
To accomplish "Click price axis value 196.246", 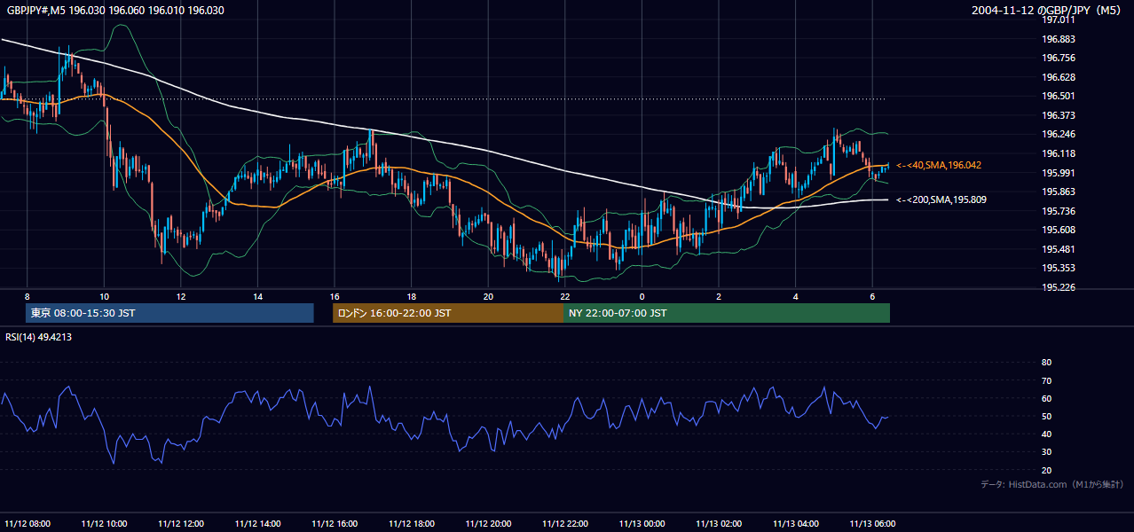I will [1059, 134].
